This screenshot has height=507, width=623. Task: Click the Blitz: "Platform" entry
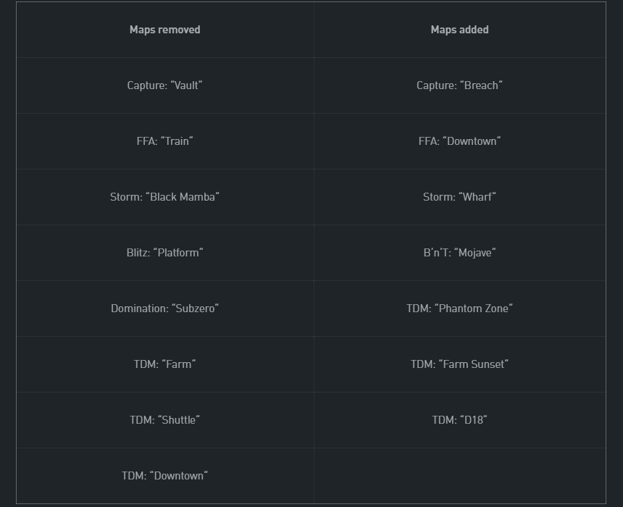click(x=164, y=253)
